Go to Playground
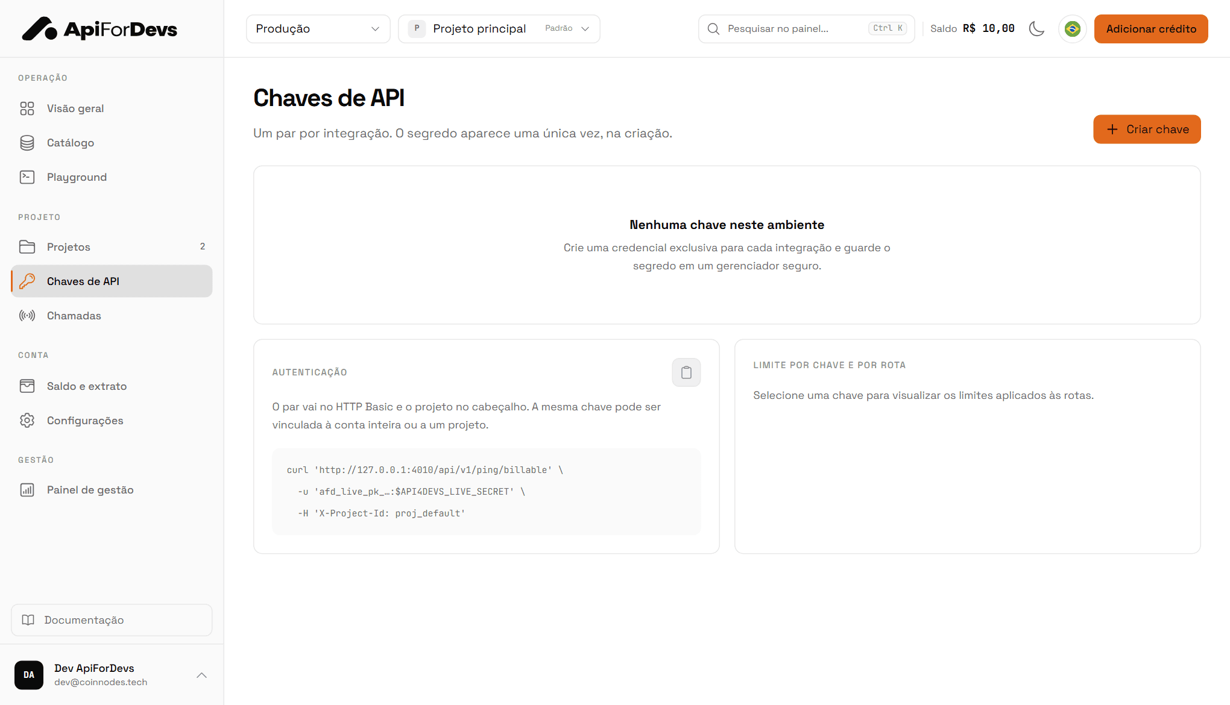Viewport: 1230px width, 705px height. [112, 177]
